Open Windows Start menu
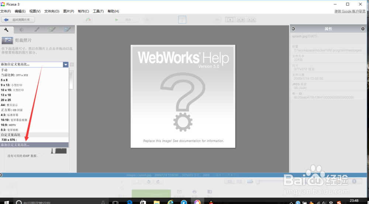The height and width of the screenshot is (204, 369). (6, 202)
